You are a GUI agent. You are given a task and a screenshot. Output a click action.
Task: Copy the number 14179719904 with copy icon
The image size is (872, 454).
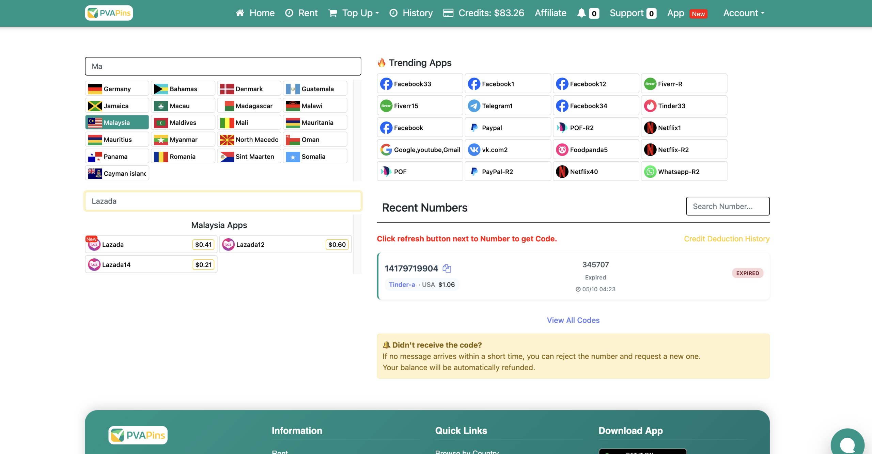coord(447,269)
